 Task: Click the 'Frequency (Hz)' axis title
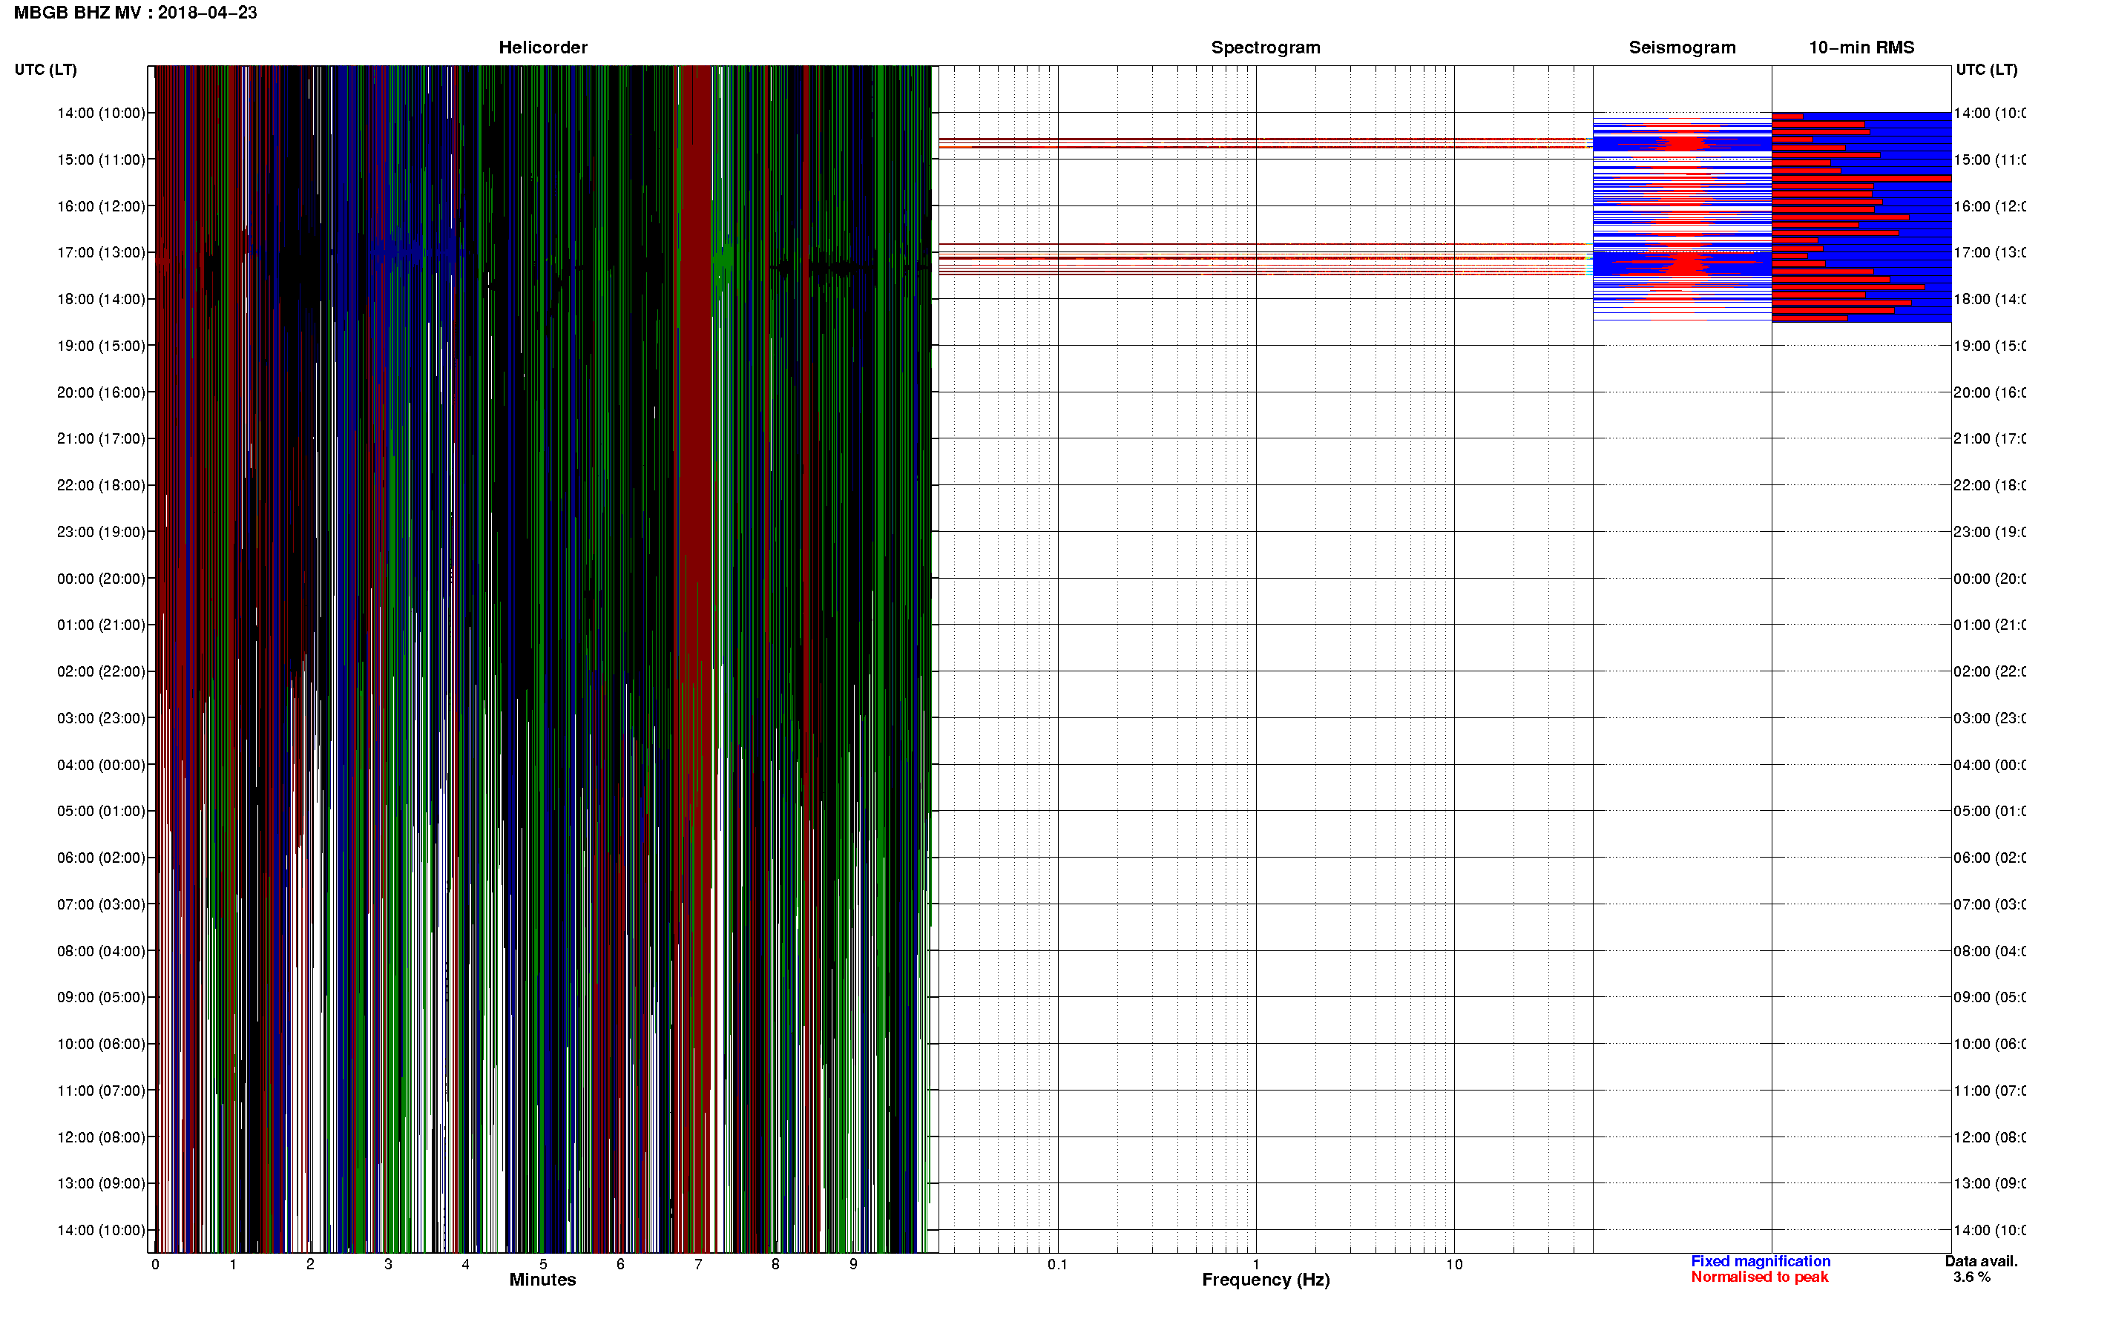[1266, 1280]
